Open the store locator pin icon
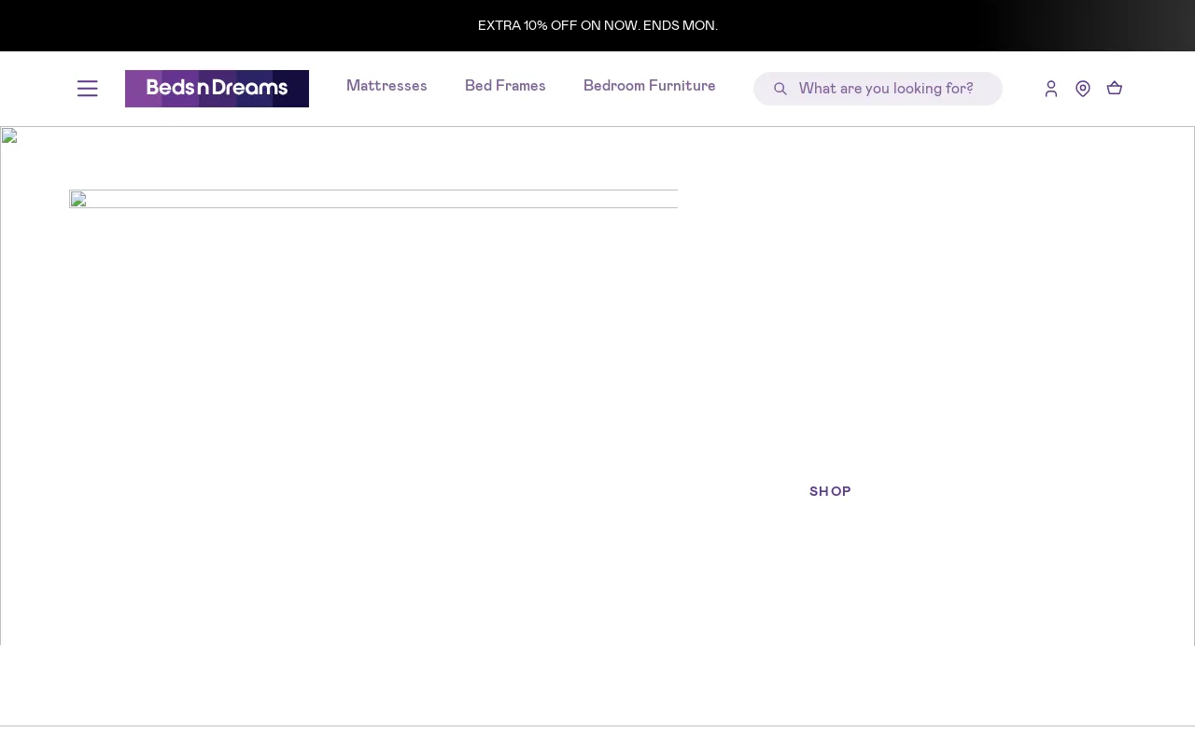1195x747 pixels. coord(1083,89)
